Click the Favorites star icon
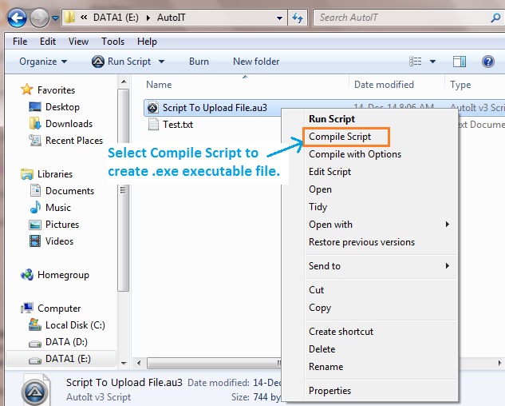Viewport: 505px width, 406px height. (27, 90)
